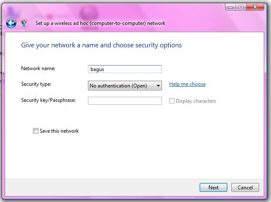This screenshot has width=271, height=202.
Task: Cancel the network setup
Action: [x=245, y=188]
